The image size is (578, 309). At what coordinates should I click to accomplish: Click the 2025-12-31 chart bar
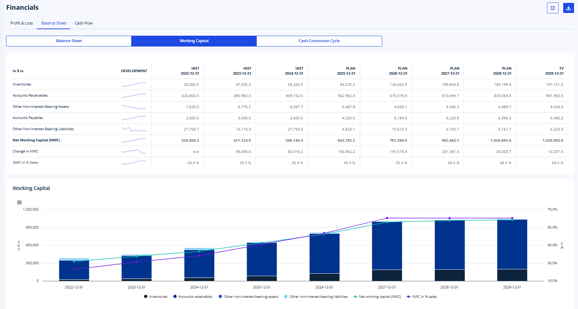click(x=262, y=262)
